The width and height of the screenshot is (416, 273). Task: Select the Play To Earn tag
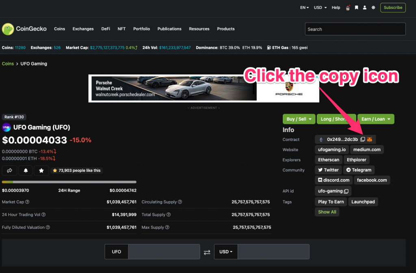331,201
